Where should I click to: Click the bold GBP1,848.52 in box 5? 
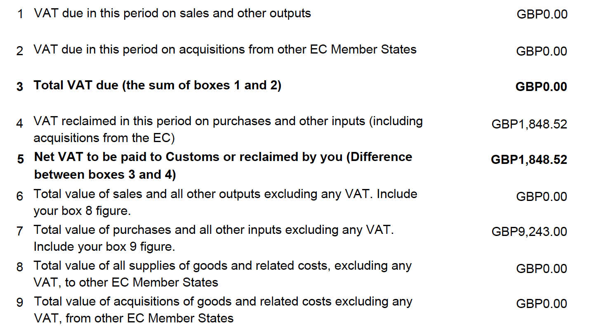(x=529, y=160)
